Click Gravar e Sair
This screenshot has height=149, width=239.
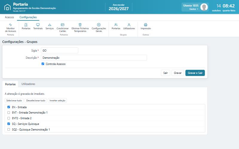click(x=195, y=73)
